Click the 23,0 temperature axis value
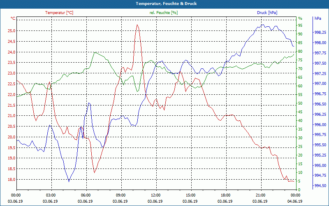This screenshot has width=329, height=206. pyautogui.click(x=12, y=73)
